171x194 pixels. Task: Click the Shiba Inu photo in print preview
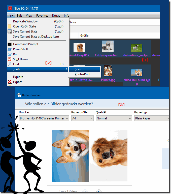[70, 156]
